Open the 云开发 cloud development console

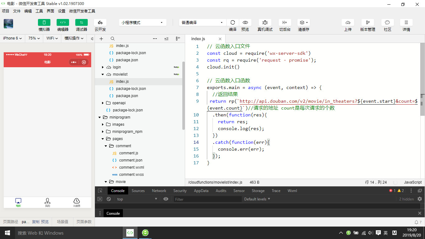100,22
